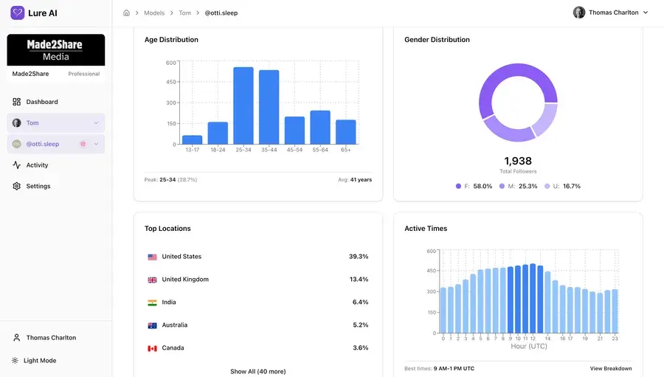This screenshot has width=664, height=377.
Task: Click the Australia location row label
Action: 174,325
